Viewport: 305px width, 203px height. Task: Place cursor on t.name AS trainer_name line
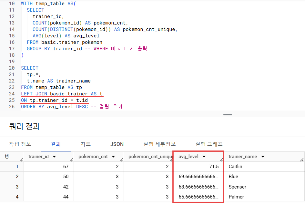tap(58, 81)
